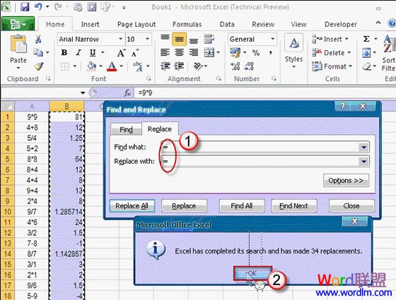Image resolution: width=396 pixels, height=300 pixels.
Task: Expand the Find what history dropdown
Action: coord(363,148)
